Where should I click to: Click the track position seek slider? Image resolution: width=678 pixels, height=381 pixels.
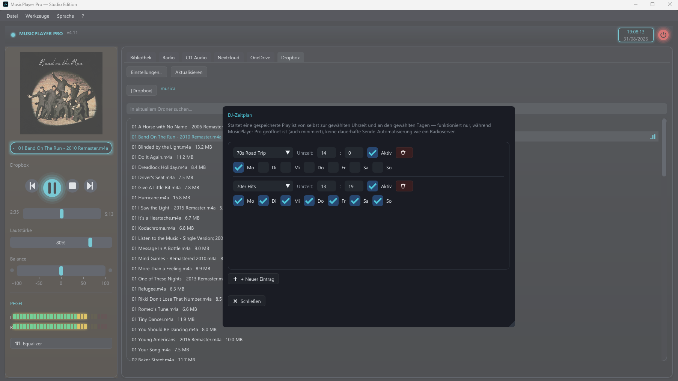click(x=62, y=214)
